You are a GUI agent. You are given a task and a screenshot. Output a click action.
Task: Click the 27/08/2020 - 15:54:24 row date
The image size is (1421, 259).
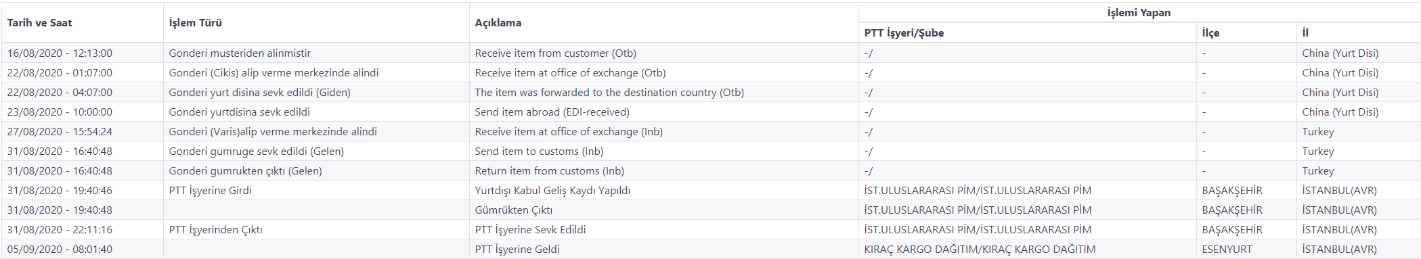point(60,132)
